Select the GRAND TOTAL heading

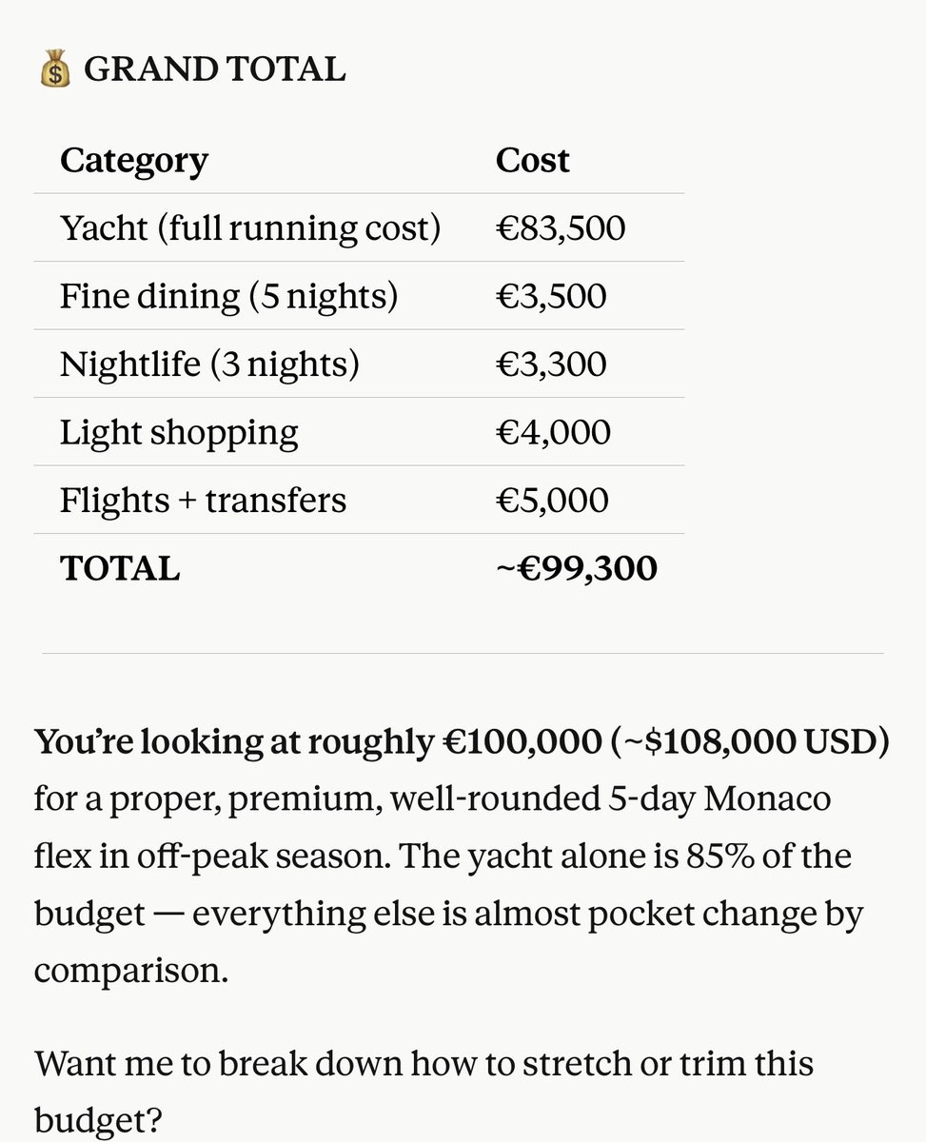pos(214,70)
